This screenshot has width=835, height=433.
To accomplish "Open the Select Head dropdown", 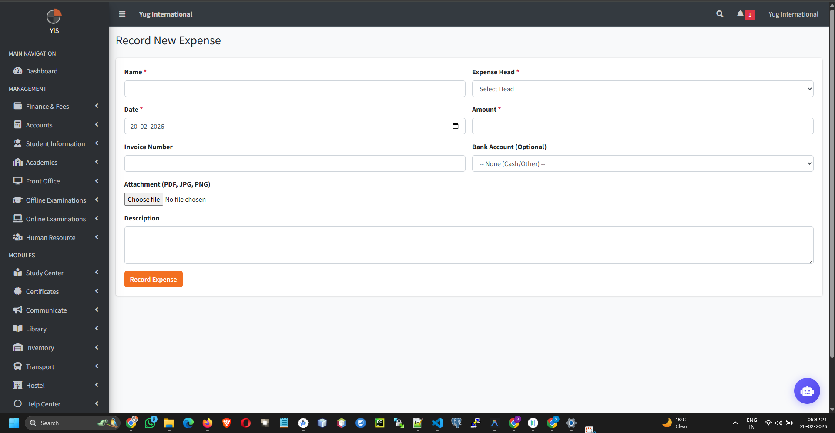I will coord(642,89).
